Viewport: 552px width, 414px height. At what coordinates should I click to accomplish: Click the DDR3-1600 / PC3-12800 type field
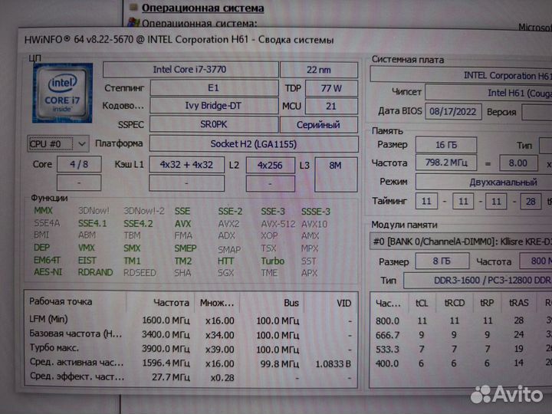pos(478,281)
